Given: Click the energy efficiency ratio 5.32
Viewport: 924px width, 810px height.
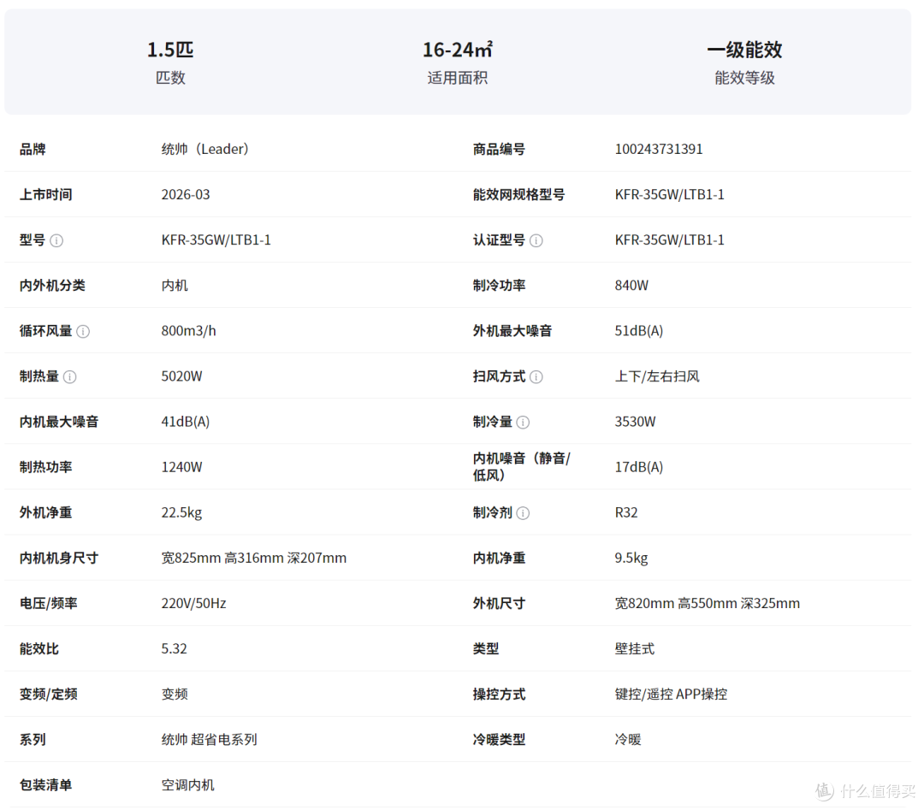Looking at the screenshot, I should point(174,648).
